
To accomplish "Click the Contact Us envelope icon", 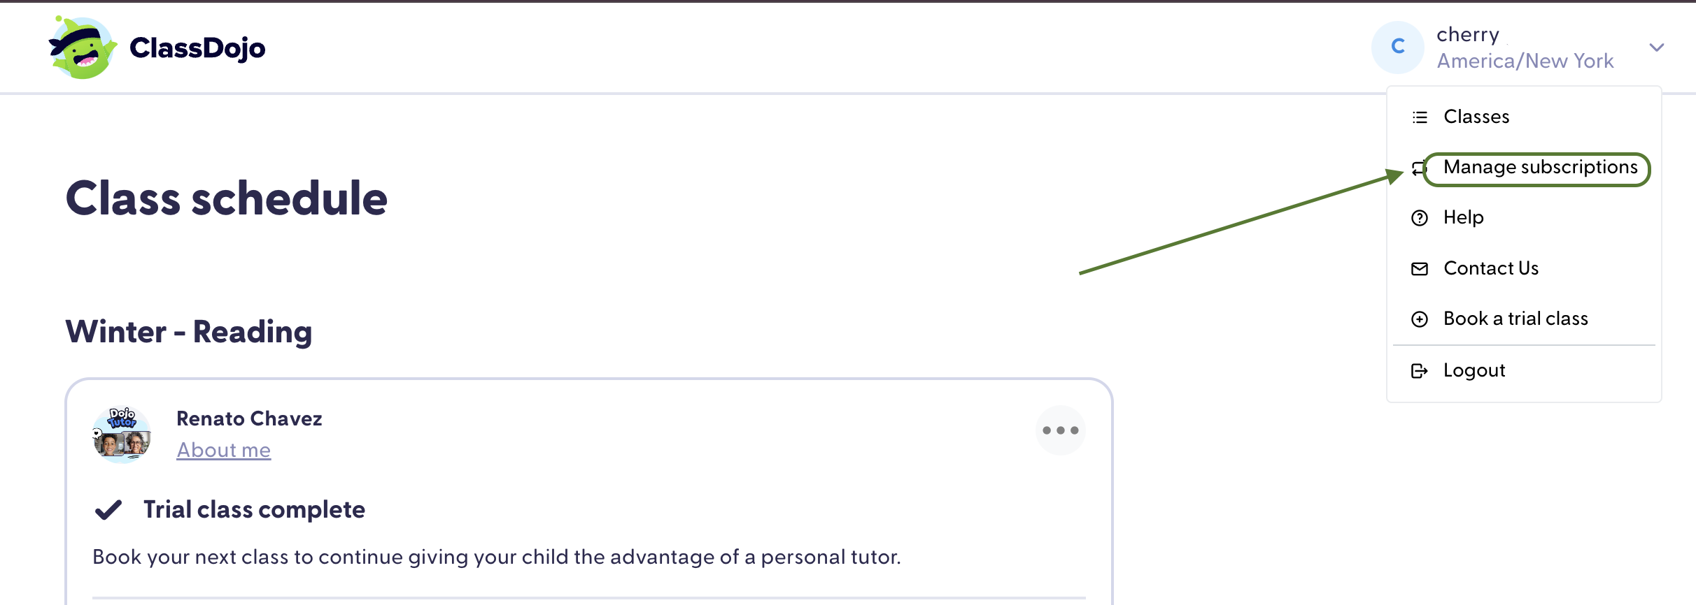I will (x=1420, y=269).
